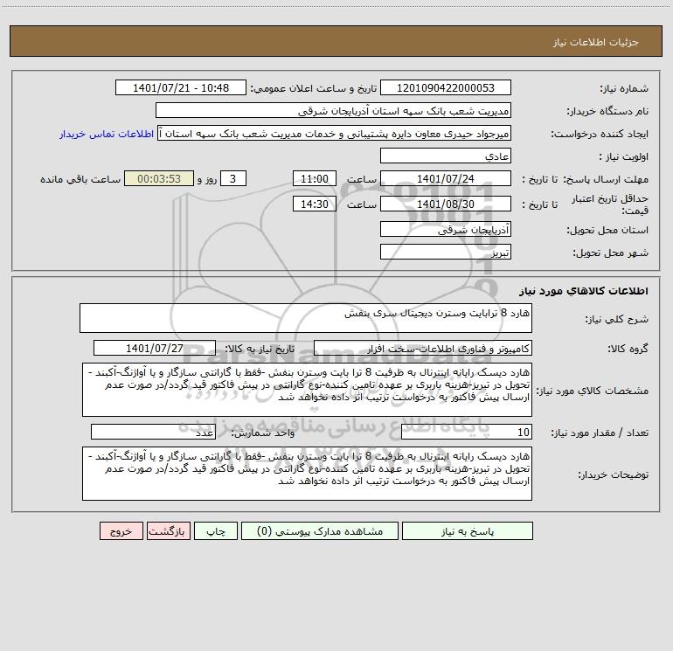
Task: Click the 'ساعت باقی مانده' label
Action: tap(80, 179)
